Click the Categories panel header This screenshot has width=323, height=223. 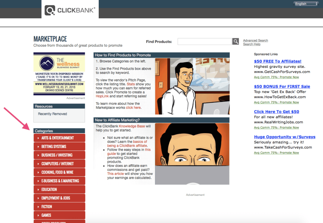pos(59,131)
